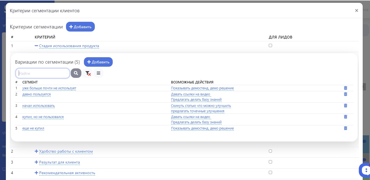Screen dimensions: 370x180
Task: Click 'предлагать точечные улучшения' action
Action: tap(198, 111)
